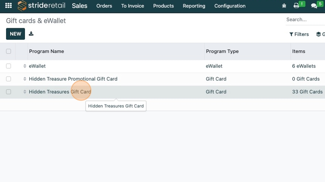
Task: Open the apps grid menu icon
Action: [x=8, y=6]
